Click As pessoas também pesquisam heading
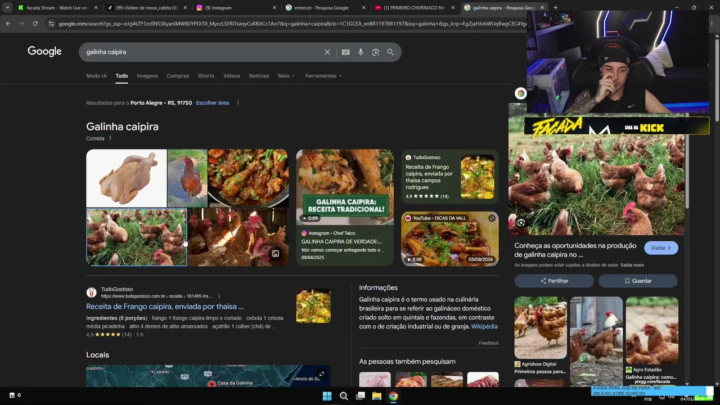Viewport: 720px width, 405px height. (x=407, y=361)
